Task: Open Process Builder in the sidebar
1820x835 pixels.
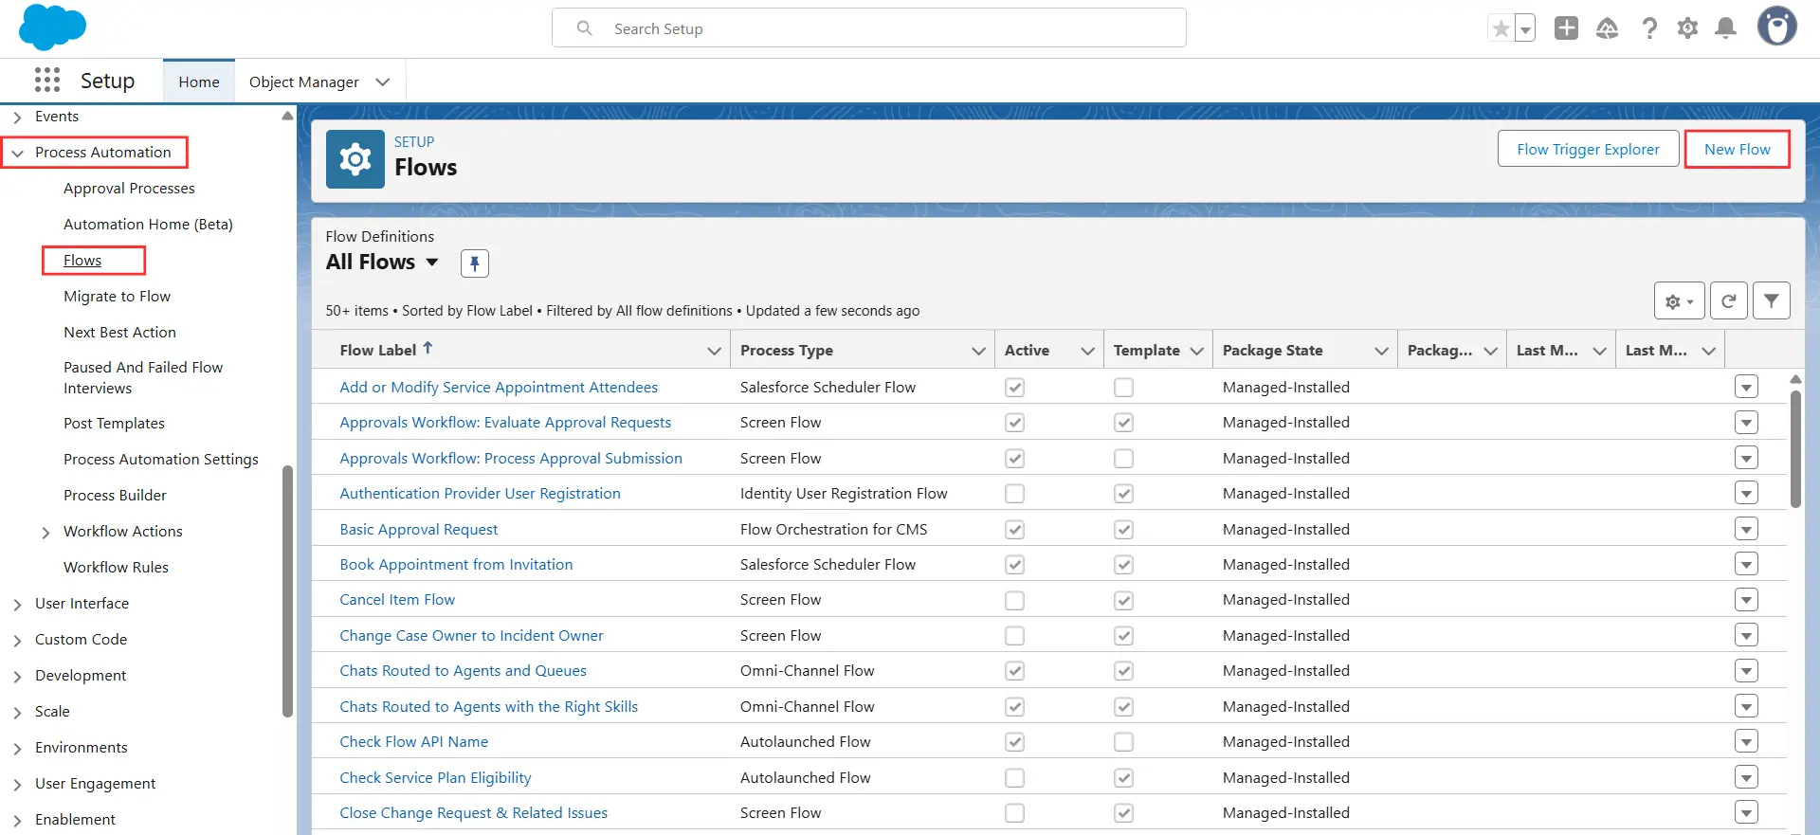Action: pyautogui.click(x=115, y=495)
